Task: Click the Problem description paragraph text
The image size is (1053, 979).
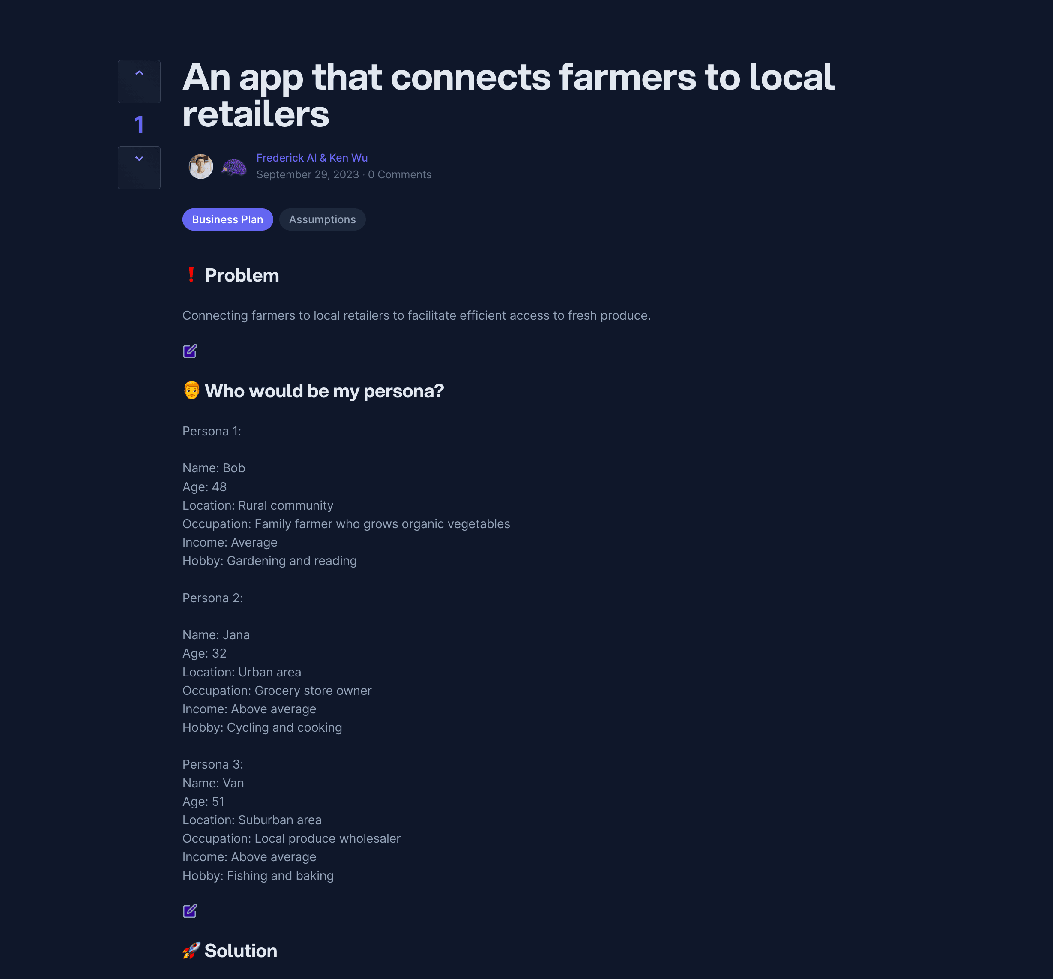Action: (416, 316)
